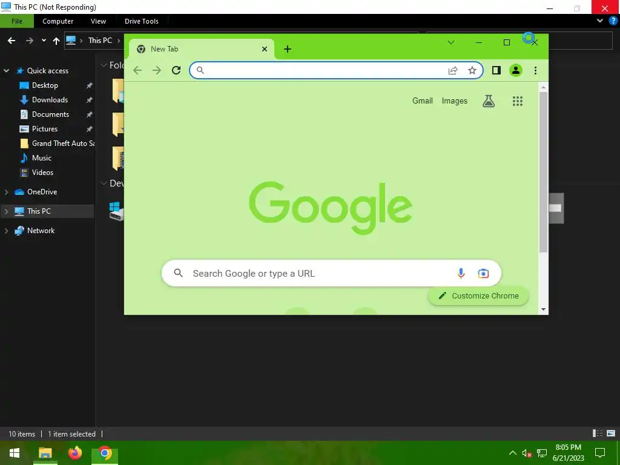Open Search Labs flask icon

tap(489, 101)
